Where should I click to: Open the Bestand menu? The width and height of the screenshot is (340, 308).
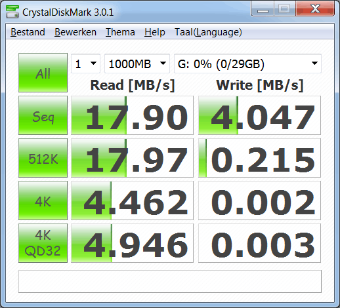[28, 32]
